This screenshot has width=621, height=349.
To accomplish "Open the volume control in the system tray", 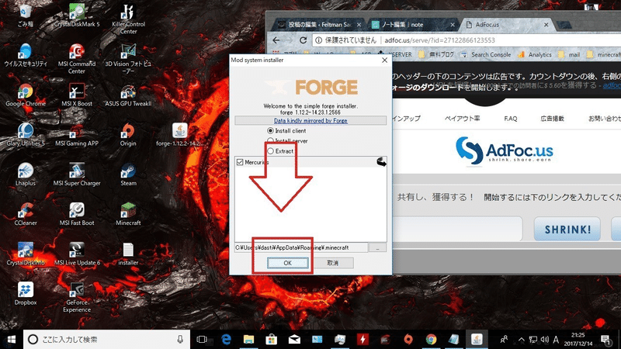I will point(545,339).
